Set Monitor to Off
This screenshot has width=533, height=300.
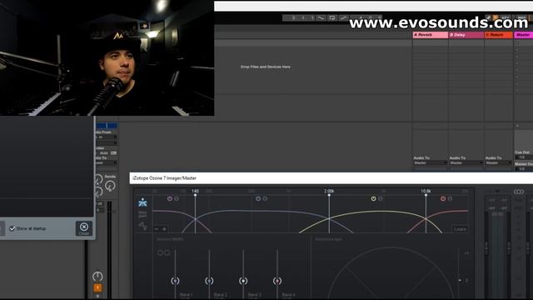[113, 153]
